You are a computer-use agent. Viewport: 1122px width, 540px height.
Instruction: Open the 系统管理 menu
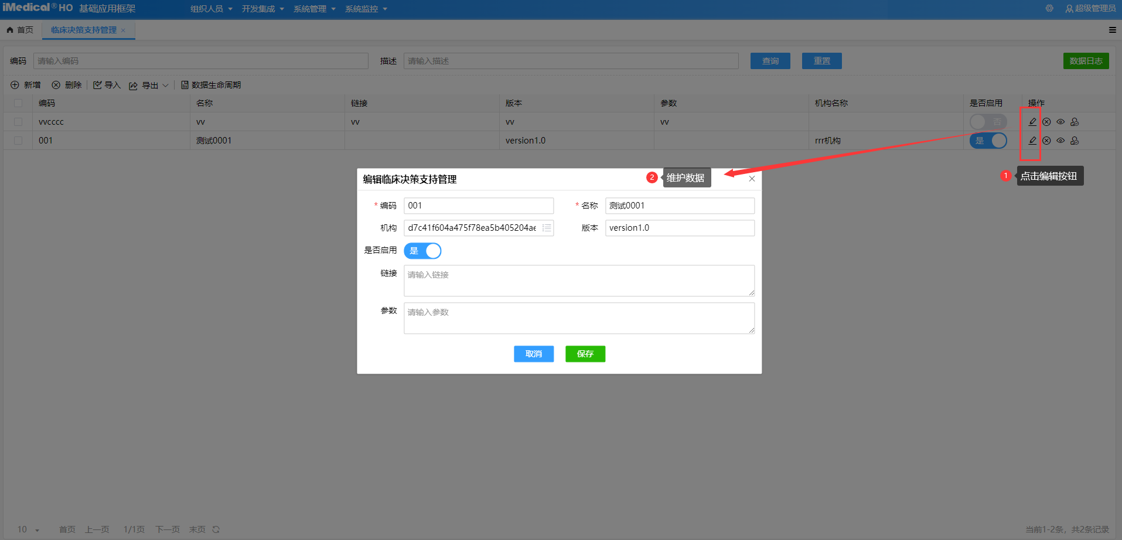(314, 9)
